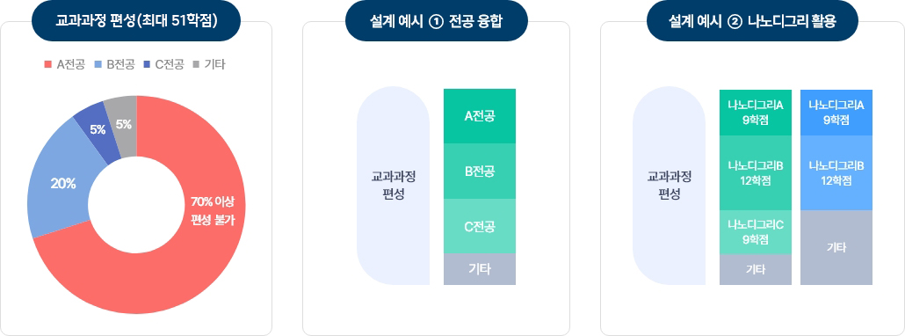
Task: Click the dark blue C전공 legend swatch
Action: click(x=148, y=65)
